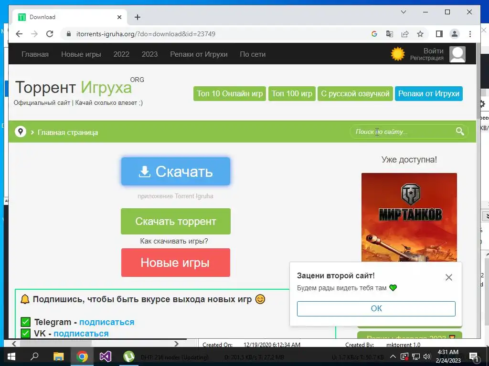Click the blue Репаки от Игрухи button
This screenshot has width=489, height=366.
pos(429,94)
